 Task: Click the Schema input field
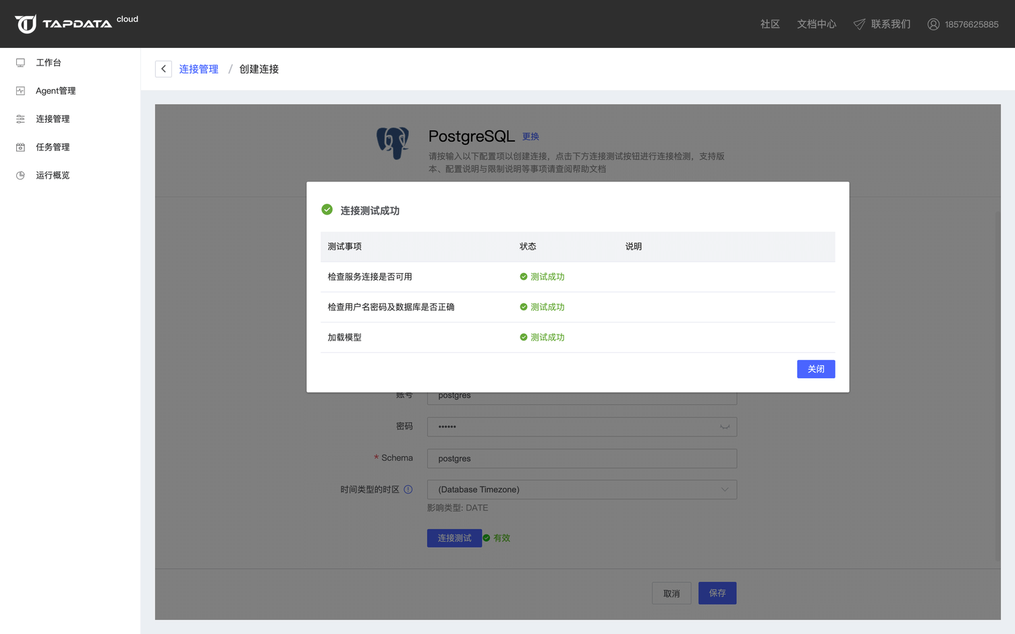tap(581, 459)
